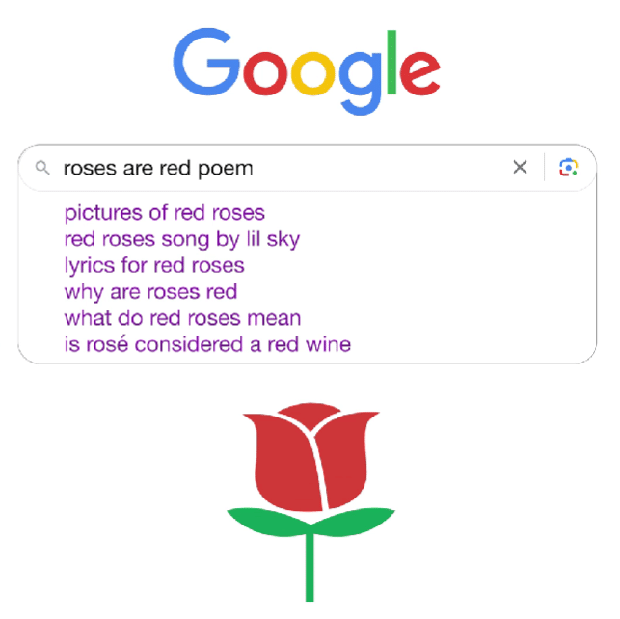Click the yellow 'o' in Google logo
Screen dimensions: 620x619
pos(312,73)
